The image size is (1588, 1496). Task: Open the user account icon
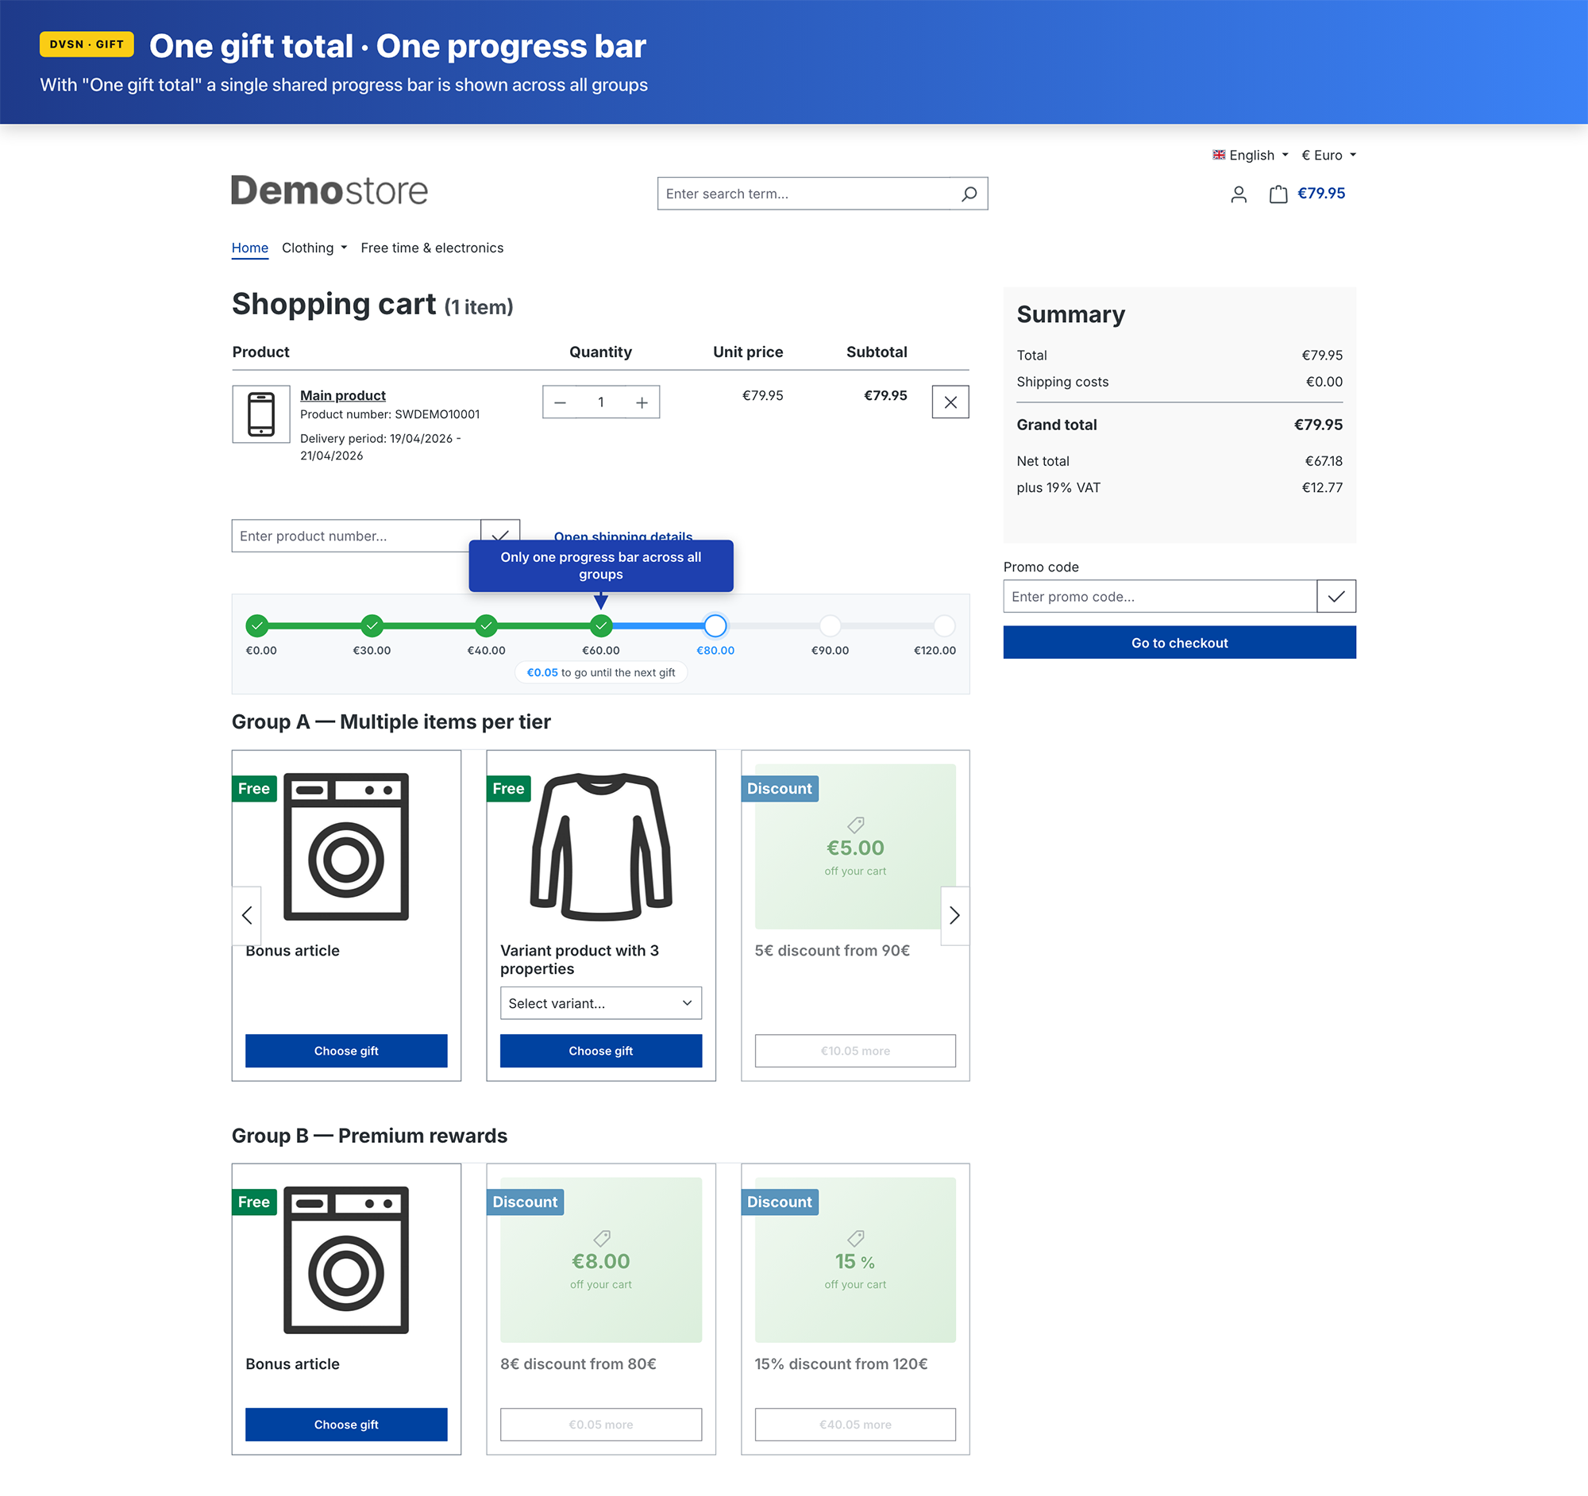click(1238, 194)
